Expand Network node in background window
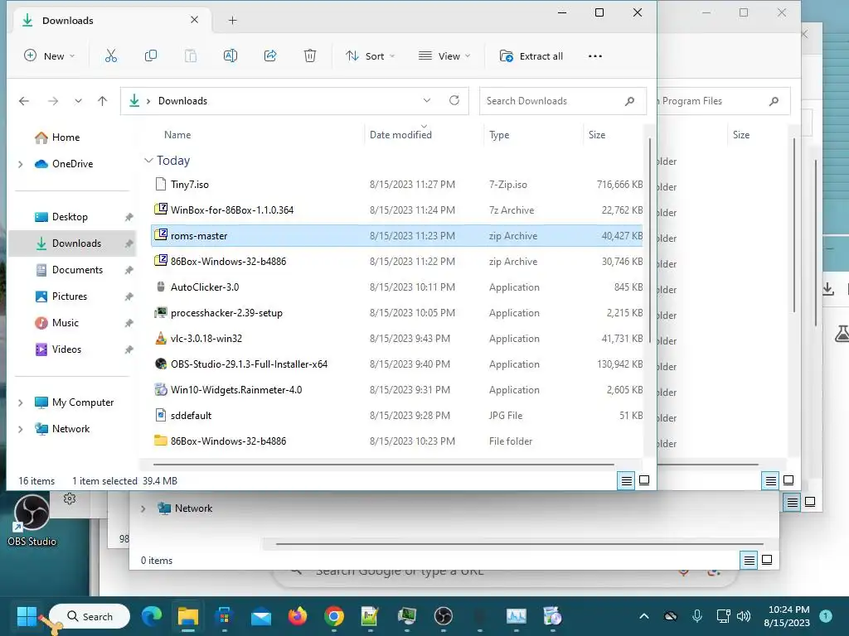849x636 pixels. [x=143, y=508]
